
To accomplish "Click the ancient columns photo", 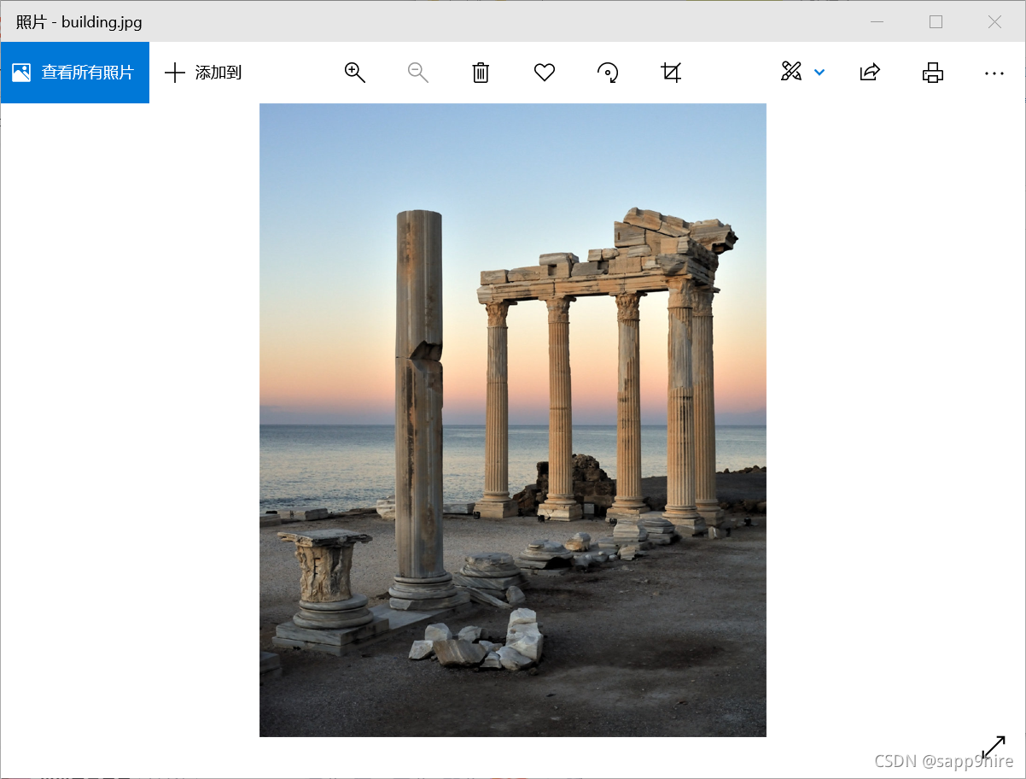I will [513, 420].
